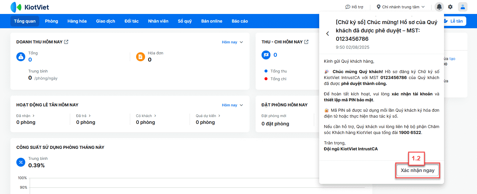Open the Lễ tân reception button
The width and height of the screenshot is (477, 194).
coord(455,21)
